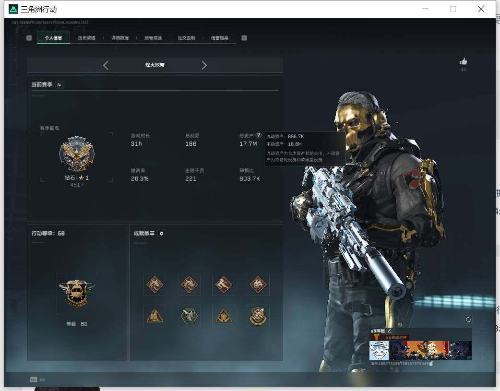
Task: Select the first dragon badge in the top row
Action: [x=155, y=284]
